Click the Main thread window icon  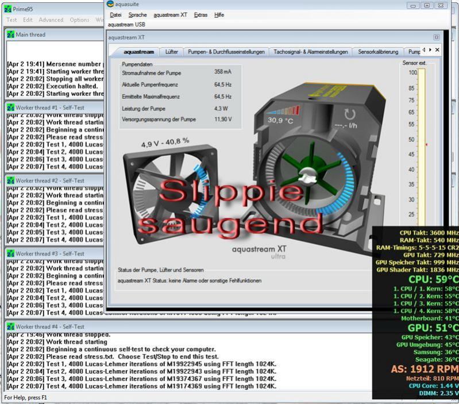tap(10, 34)
